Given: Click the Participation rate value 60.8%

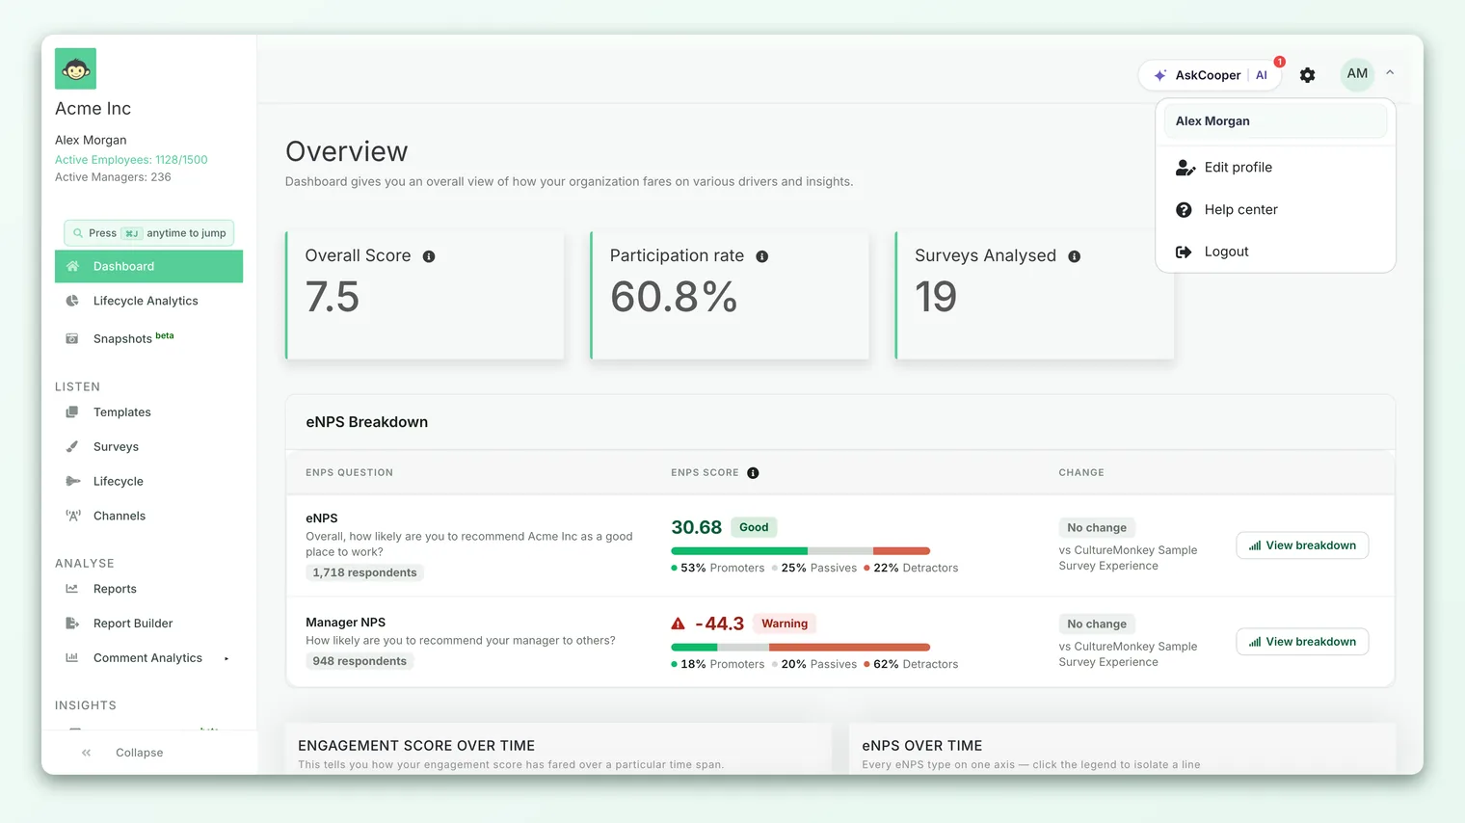Looking at the screenshot, I should coord(674,297).
